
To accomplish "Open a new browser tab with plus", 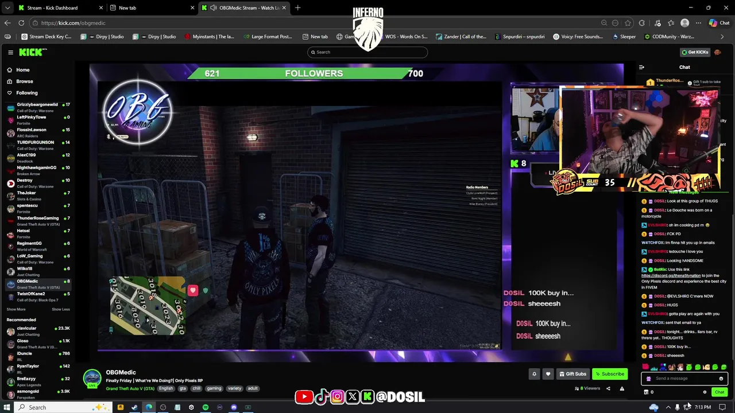I will pos(297,8).
